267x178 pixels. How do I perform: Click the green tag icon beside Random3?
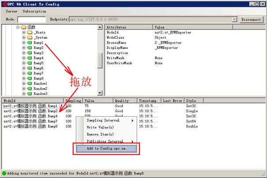(x=30, y=93)
